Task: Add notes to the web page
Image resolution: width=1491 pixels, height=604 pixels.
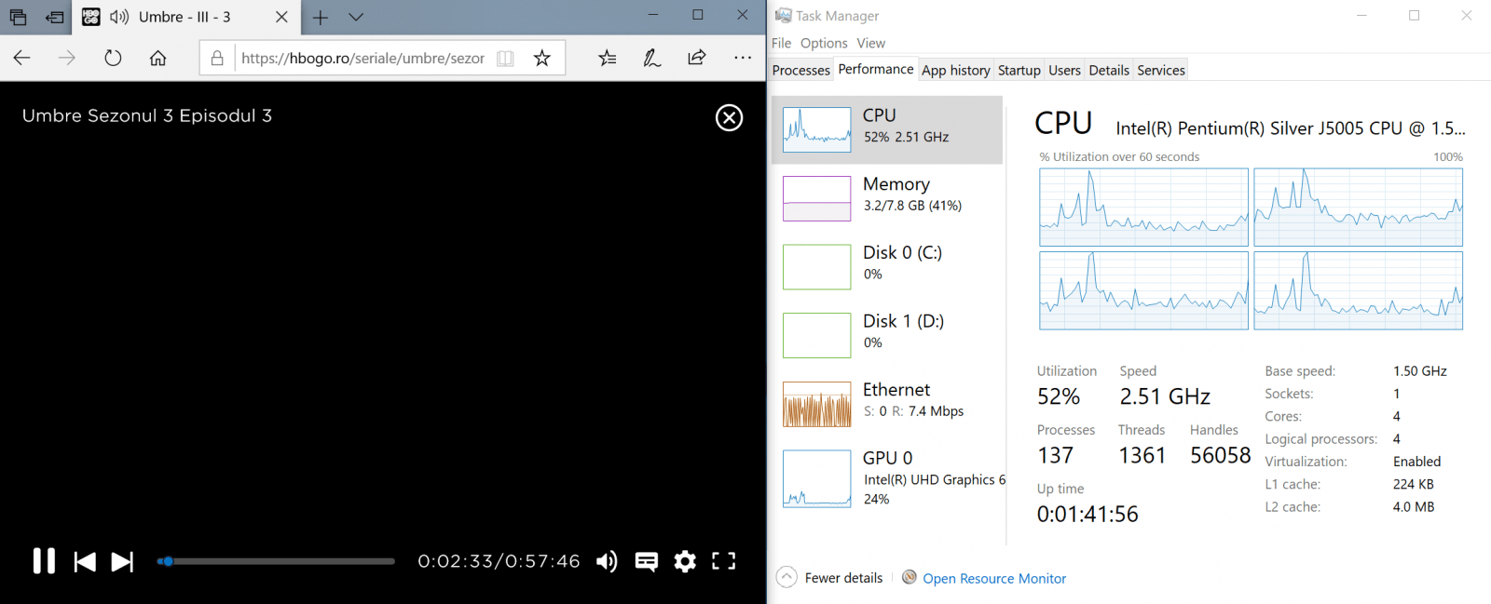Action: pos(652,58)
